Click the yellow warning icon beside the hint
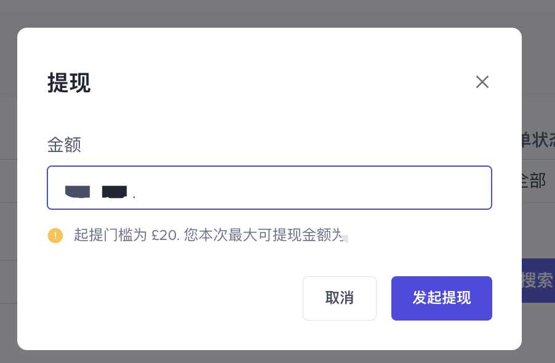This screenshot has height=363, width=555. (55, 235)
